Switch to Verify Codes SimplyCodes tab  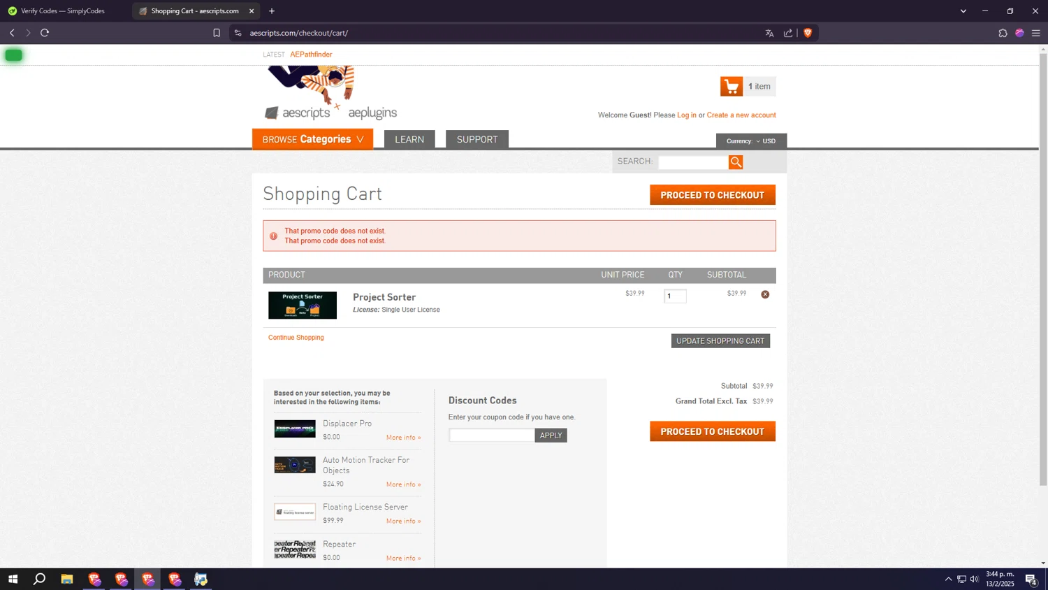pos(64,11)
